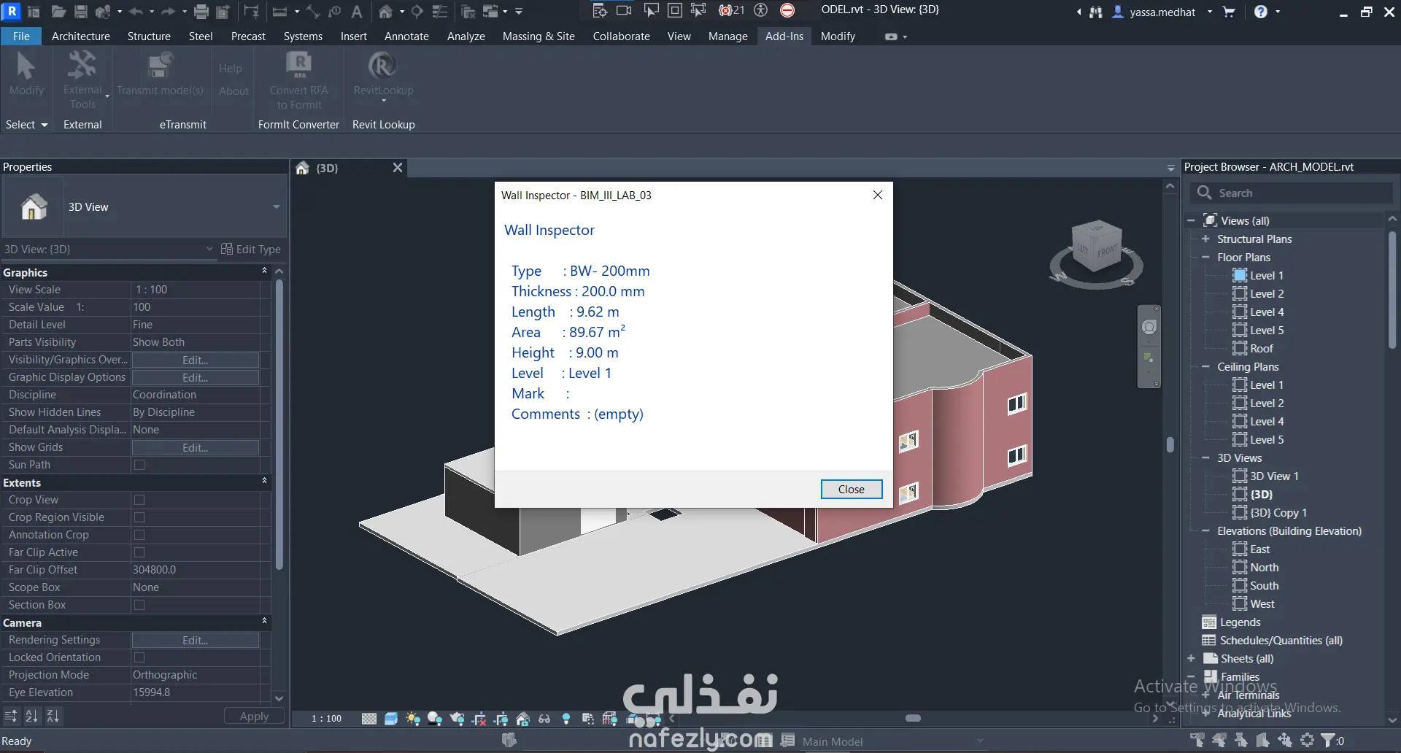The height and width of the screenshot is (753, 1401).
Task: Click Edit for Visibility/Graphics Overrides
Action: pos(195,360)
